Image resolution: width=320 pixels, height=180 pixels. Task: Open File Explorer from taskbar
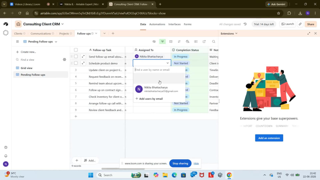tap(165, 175)
